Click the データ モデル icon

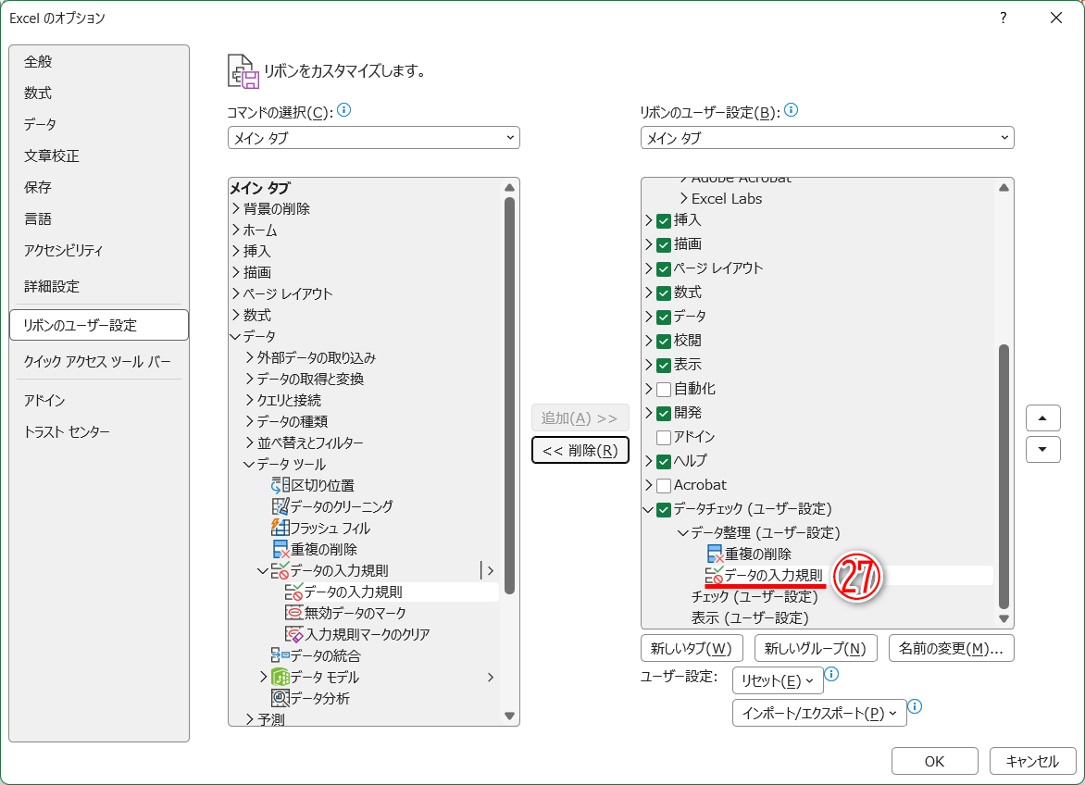coord(281,677)
